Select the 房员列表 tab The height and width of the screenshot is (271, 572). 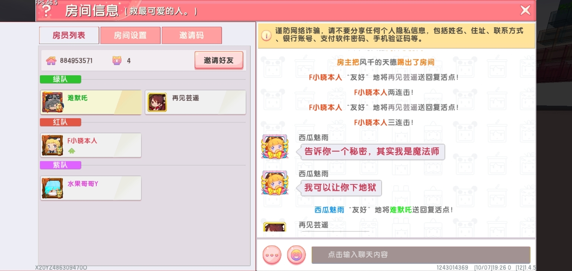click(x=69, y=35)
